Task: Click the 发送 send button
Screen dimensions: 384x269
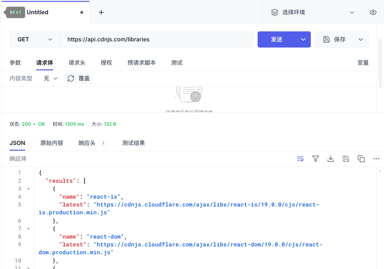Action: (x=277, y=39)
